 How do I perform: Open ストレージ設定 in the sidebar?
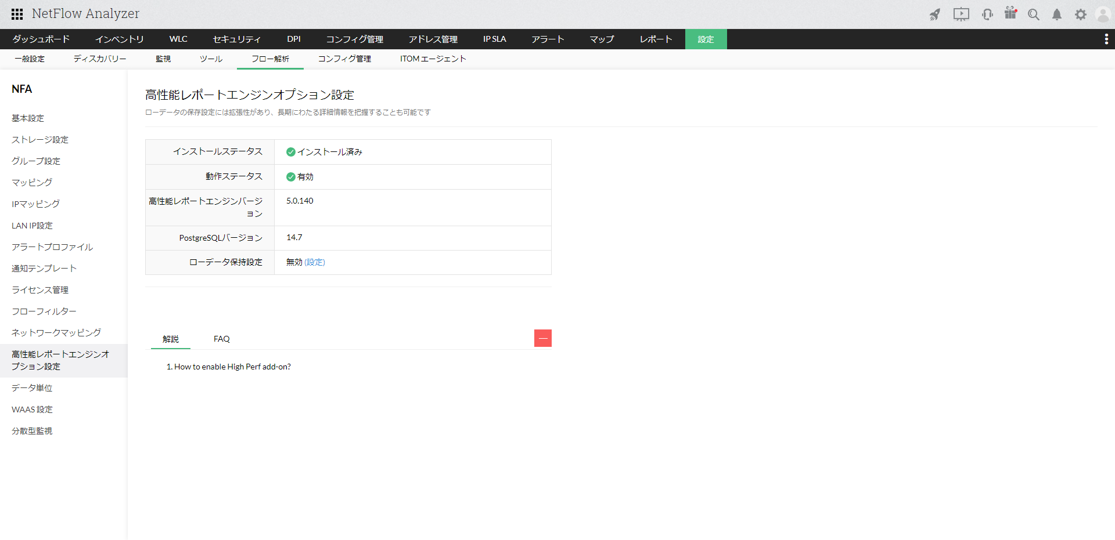pyautogui.click(x=40, y=140)
